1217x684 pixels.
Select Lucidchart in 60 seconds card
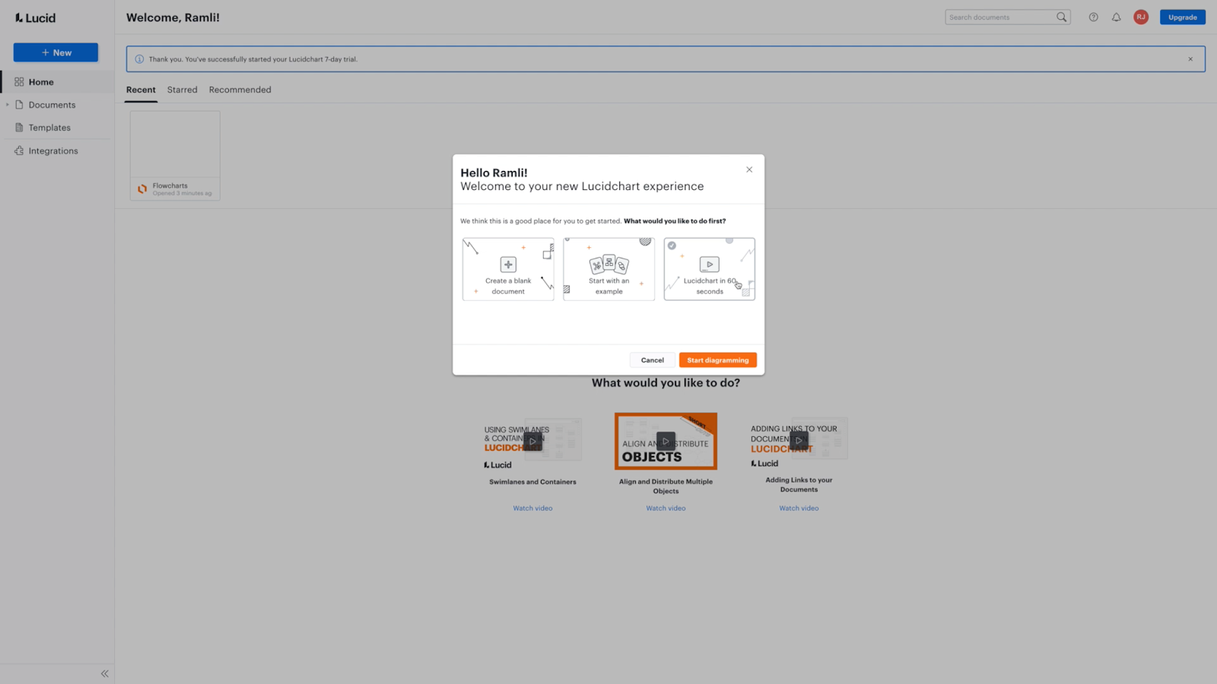(709, 269)
